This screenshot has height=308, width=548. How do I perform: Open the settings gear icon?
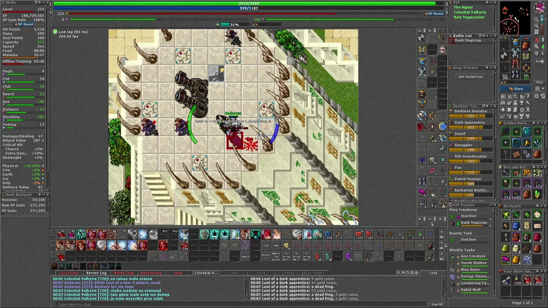[x=536, y=96]
